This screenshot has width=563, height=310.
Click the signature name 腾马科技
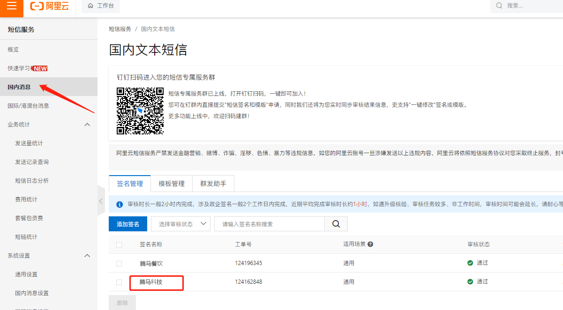coord(151,282)
